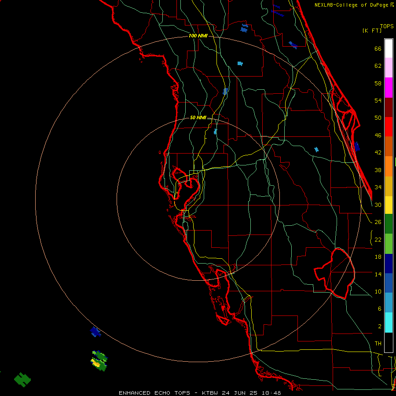Select the '42' legend value
Viewport: 396px width, 396px height.
(378, 152)
